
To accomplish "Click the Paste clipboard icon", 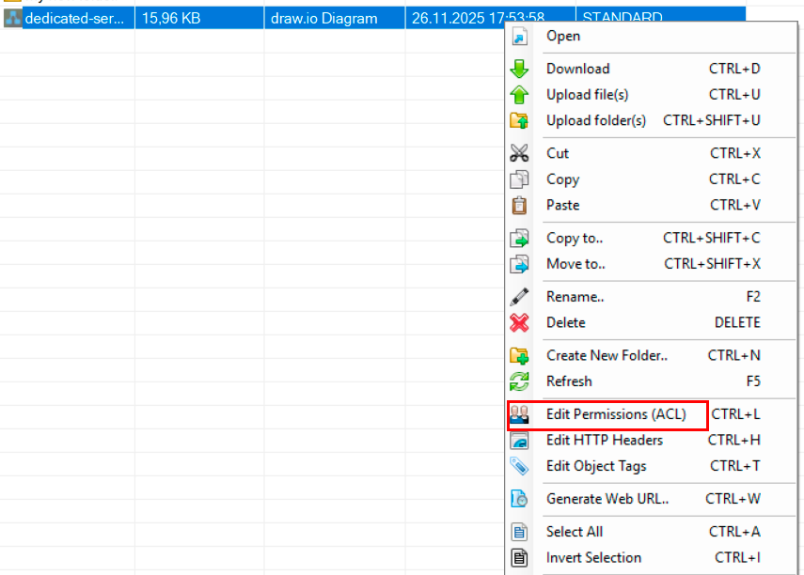I will pyautogui.click(x=519, y=205).
